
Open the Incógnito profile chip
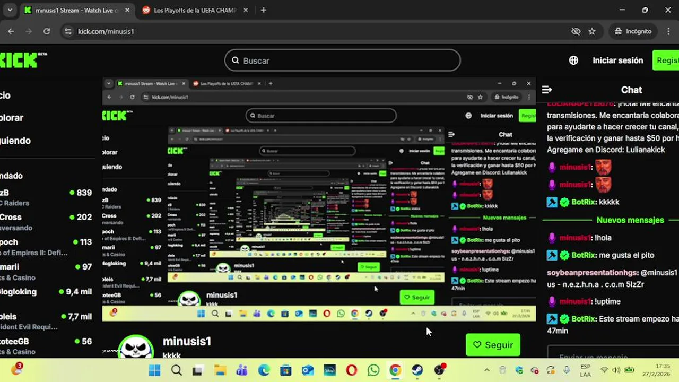[x=632, y=31]
